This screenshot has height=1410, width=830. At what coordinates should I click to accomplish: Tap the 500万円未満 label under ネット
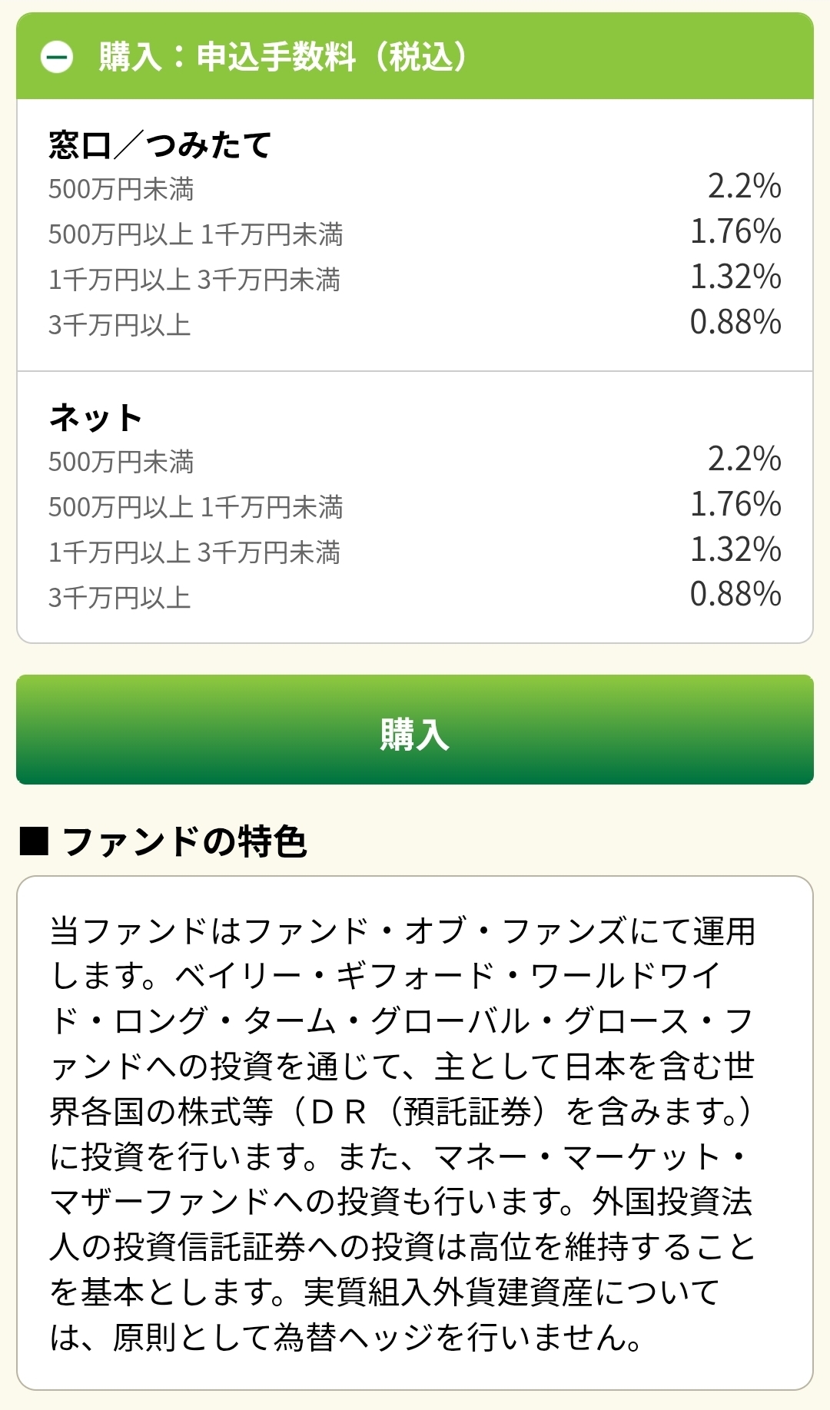[121, 462]
